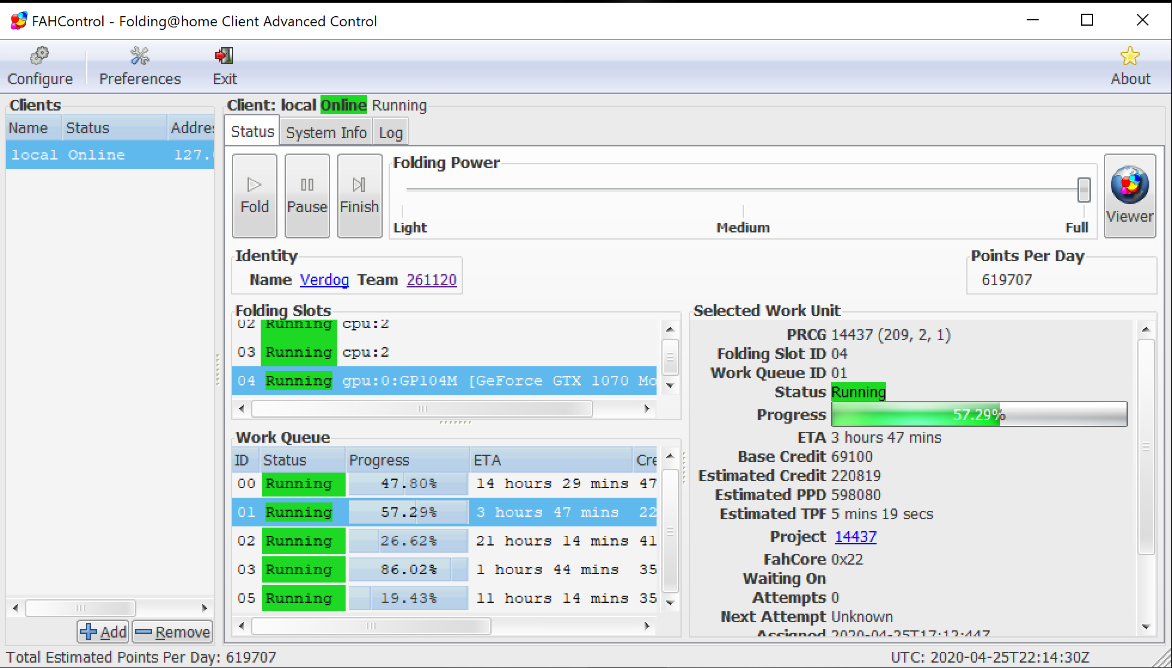Select folding slot 04 GPU row
Screen dimensions: 1172x668
[x=444, y=381]
